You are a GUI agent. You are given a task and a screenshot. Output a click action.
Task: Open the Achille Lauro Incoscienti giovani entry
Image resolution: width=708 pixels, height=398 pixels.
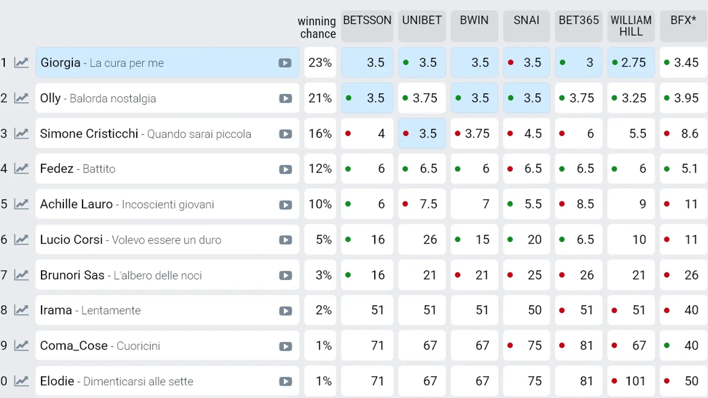[x=127, y=204]
